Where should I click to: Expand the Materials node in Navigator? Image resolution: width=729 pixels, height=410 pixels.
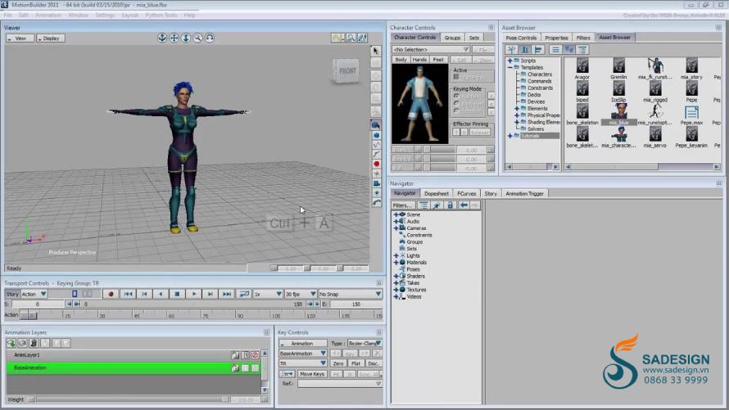396,263
